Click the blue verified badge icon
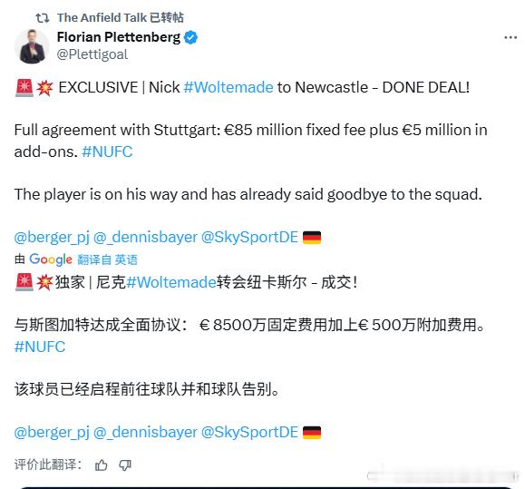This screenshot has height=489, width=525. [190, 37]
